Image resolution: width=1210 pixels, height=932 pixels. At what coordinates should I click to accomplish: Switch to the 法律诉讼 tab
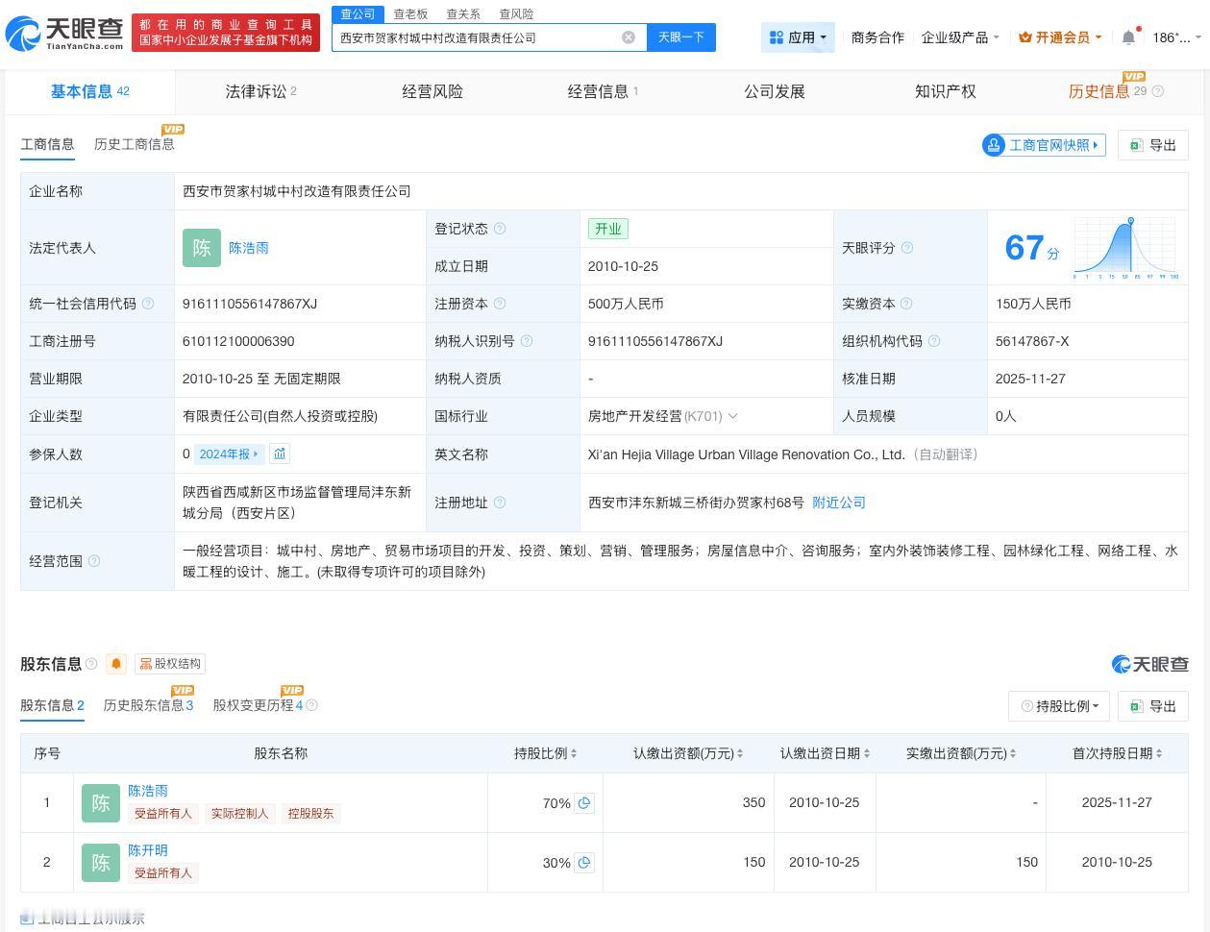click(260, 91)
